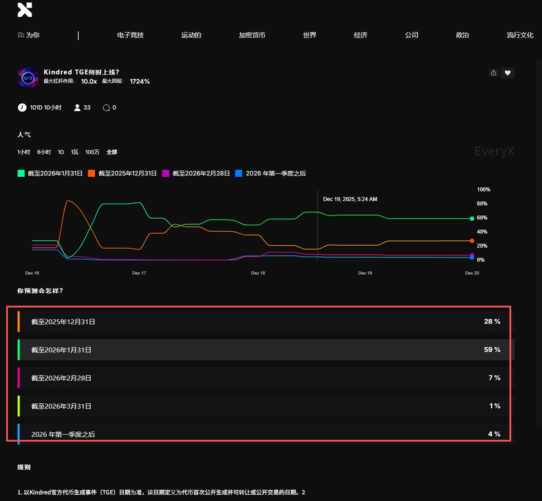
Task: Select the outcome 截至2026年1月31日 at 59%
Action: click(x=266, y=350)
